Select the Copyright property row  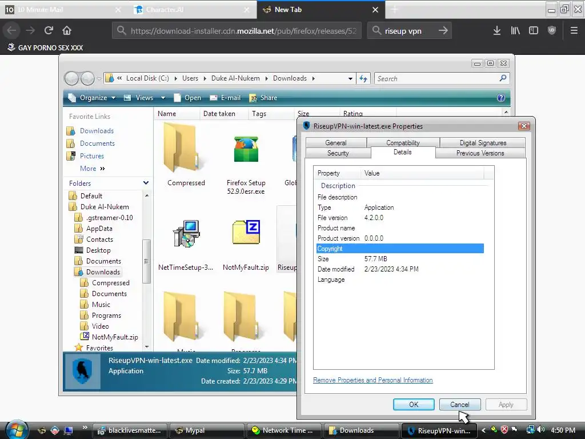tap(400, 249)
